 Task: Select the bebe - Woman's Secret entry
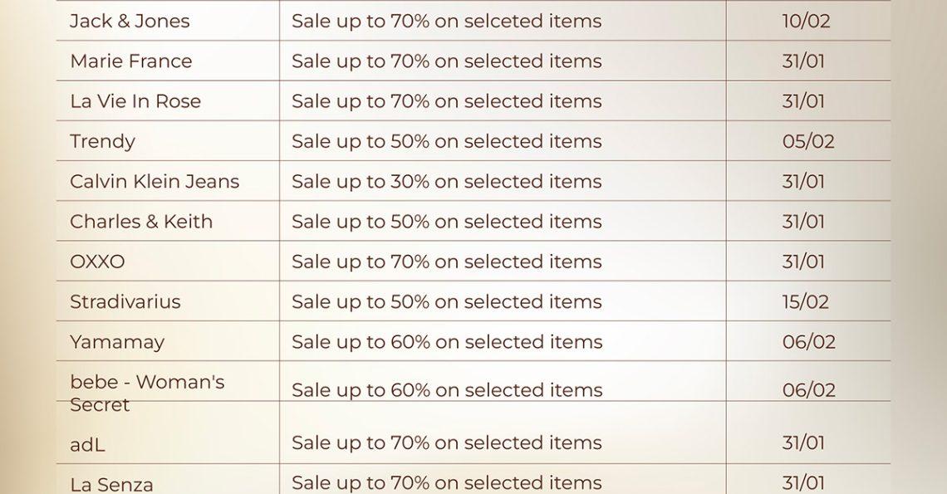click(x=147, y=393)
